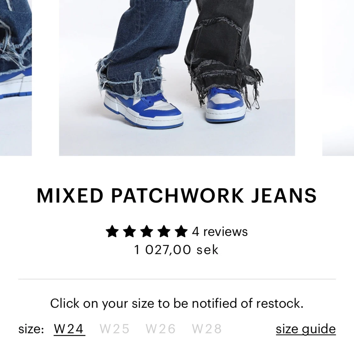This screenshot has width=354, height=355.
Task: Show the previous product image on the left
Action: pos(16,78)
